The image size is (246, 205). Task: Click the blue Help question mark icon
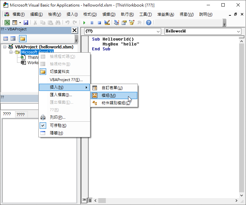[149, 23]
